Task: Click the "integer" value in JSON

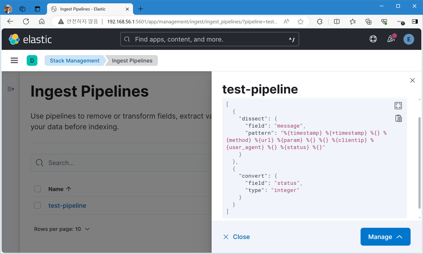Action: 285,190
